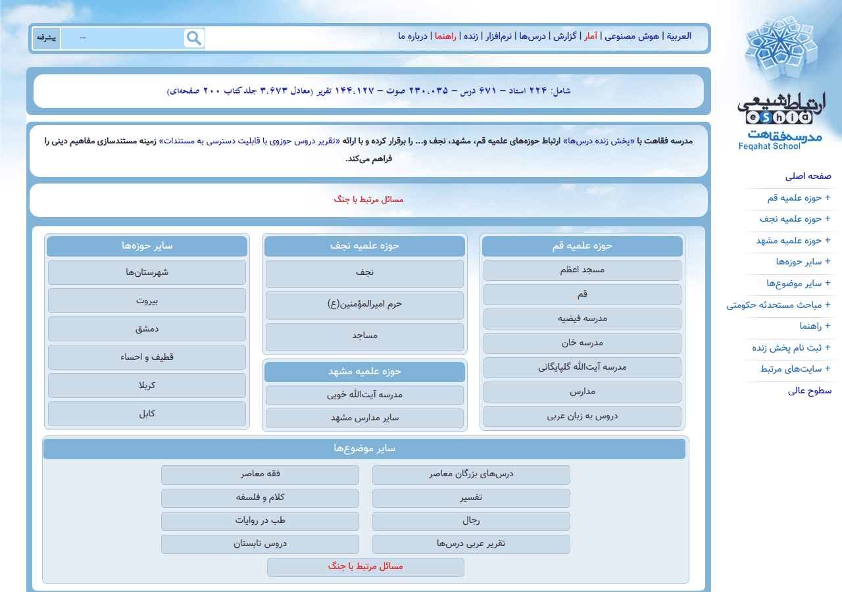Image resolution: width=842 pixels, height=592 pixels.
Task: Expand سایت‌های مرتبط in the sidebar
Action: pos(795,370)
